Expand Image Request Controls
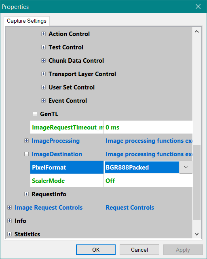Image resolution: width=207 pixels, height=259 pixels. pyautogui.click(x=10, y=208)
